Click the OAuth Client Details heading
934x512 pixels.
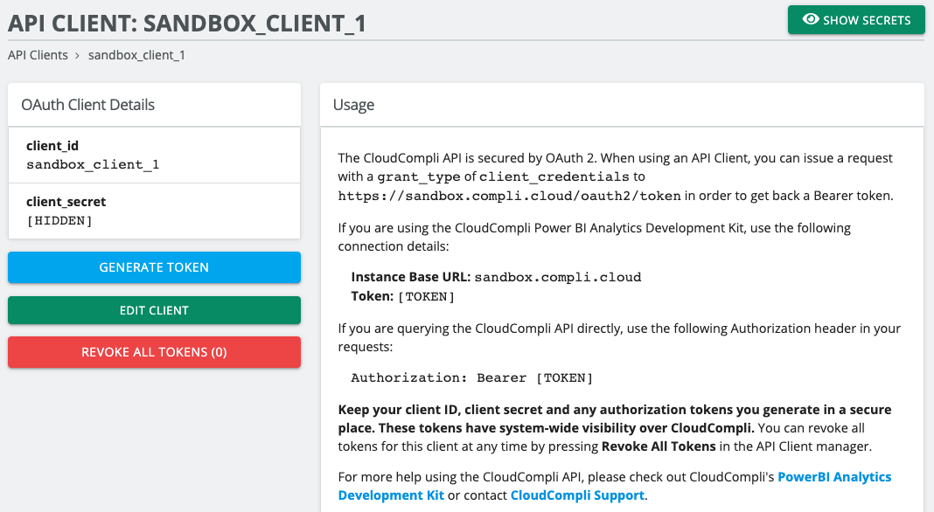(x=88, y=105)
